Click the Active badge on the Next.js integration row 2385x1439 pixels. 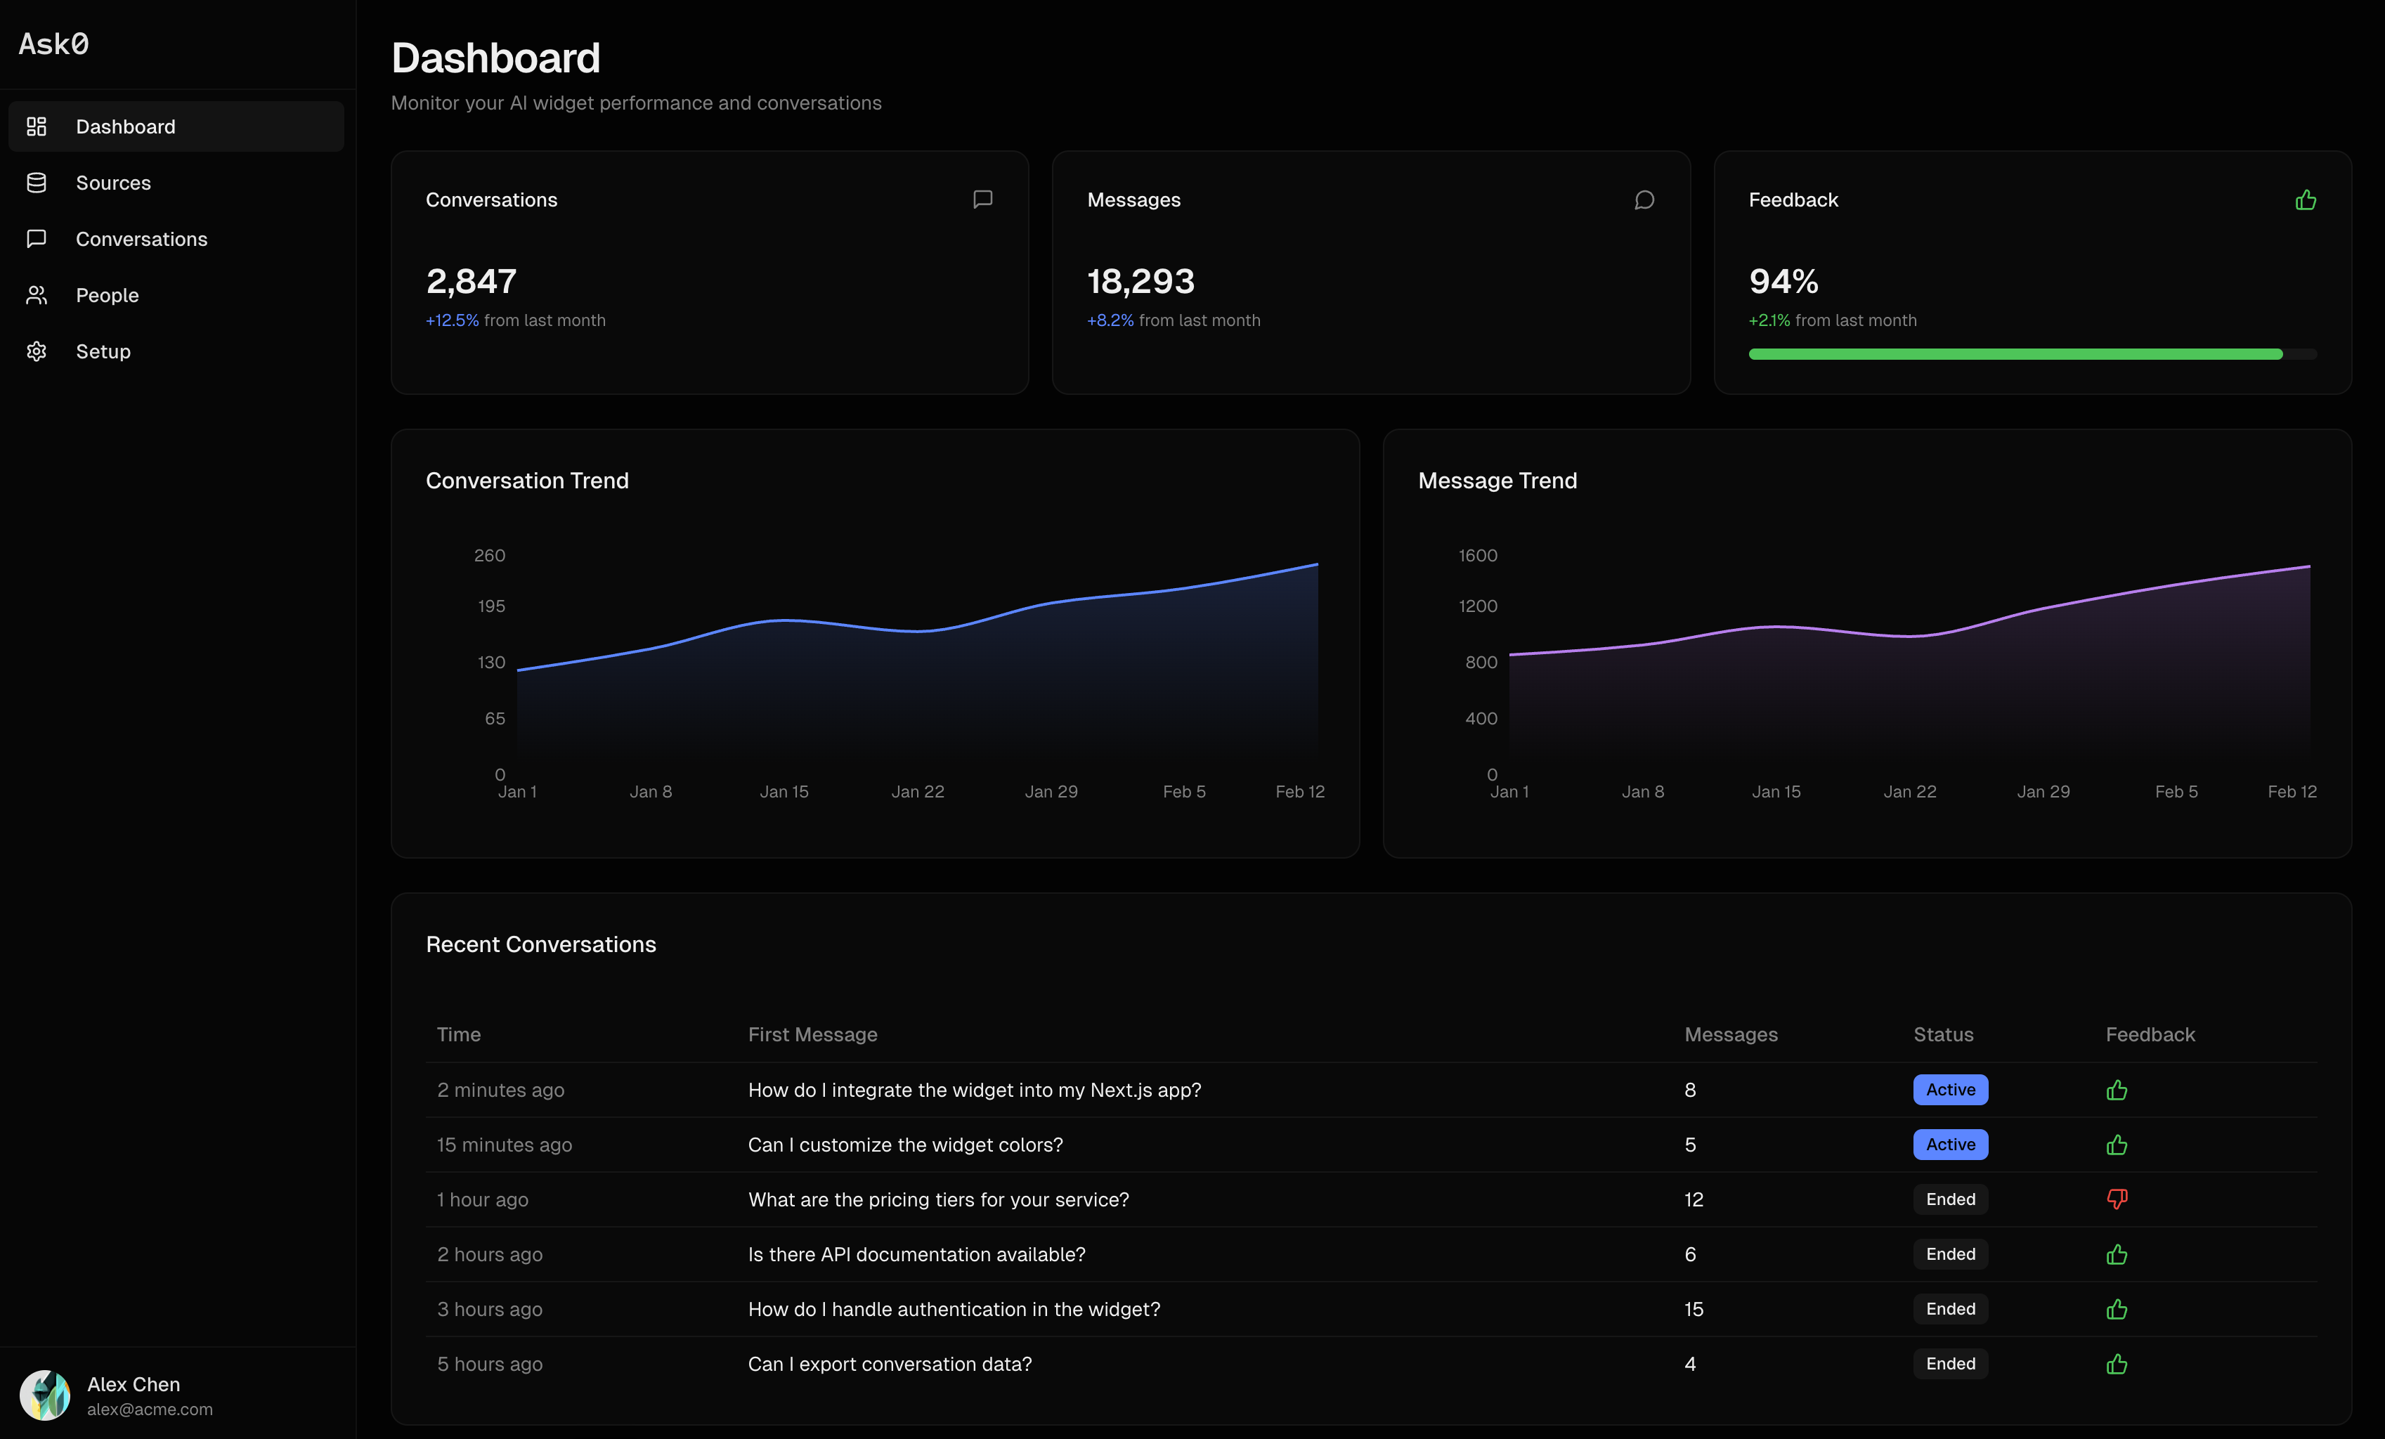pyautogui.click(x=1949, y=1090)
